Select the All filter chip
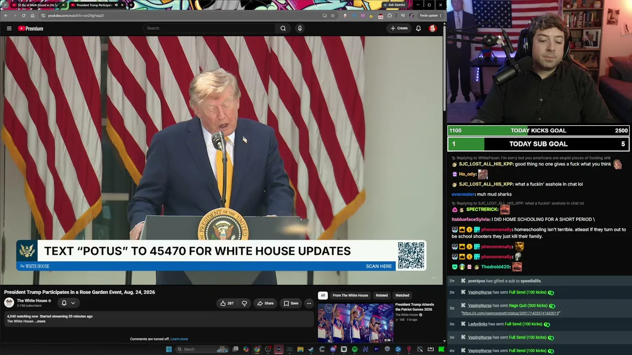This screenshot has width=632, height=355. pyautogui.click(x=322, y=295)
